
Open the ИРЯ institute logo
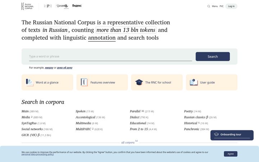48,6
